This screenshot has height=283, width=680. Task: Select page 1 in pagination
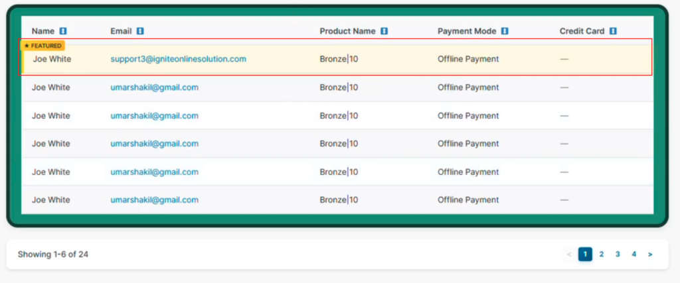[x=585, y=255]
